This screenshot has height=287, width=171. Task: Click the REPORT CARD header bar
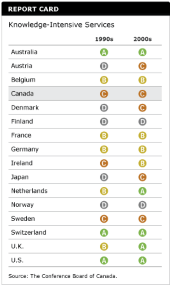[x=85, y=9]
